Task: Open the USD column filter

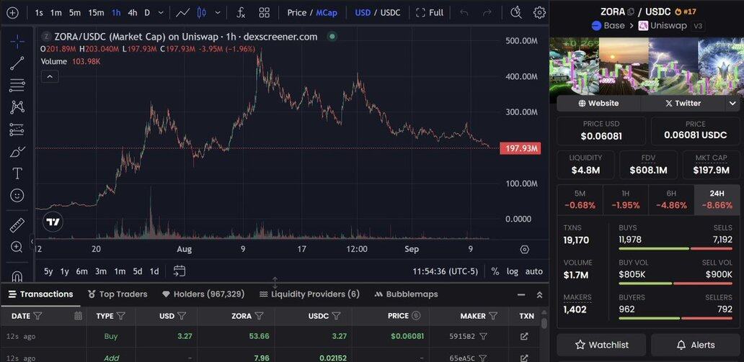Action: (x=181, y=315)
